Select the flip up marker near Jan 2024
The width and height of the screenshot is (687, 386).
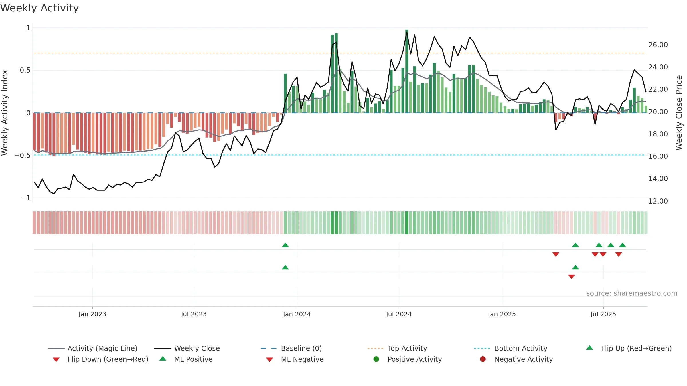pos(285,245)
